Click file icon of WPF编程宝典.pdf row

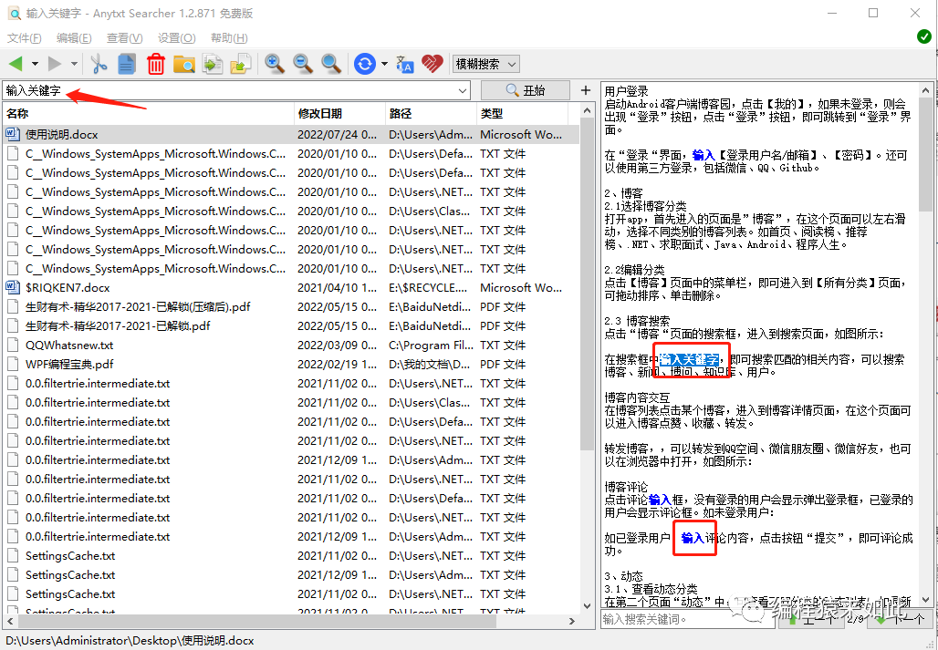[x=13, y=364]
